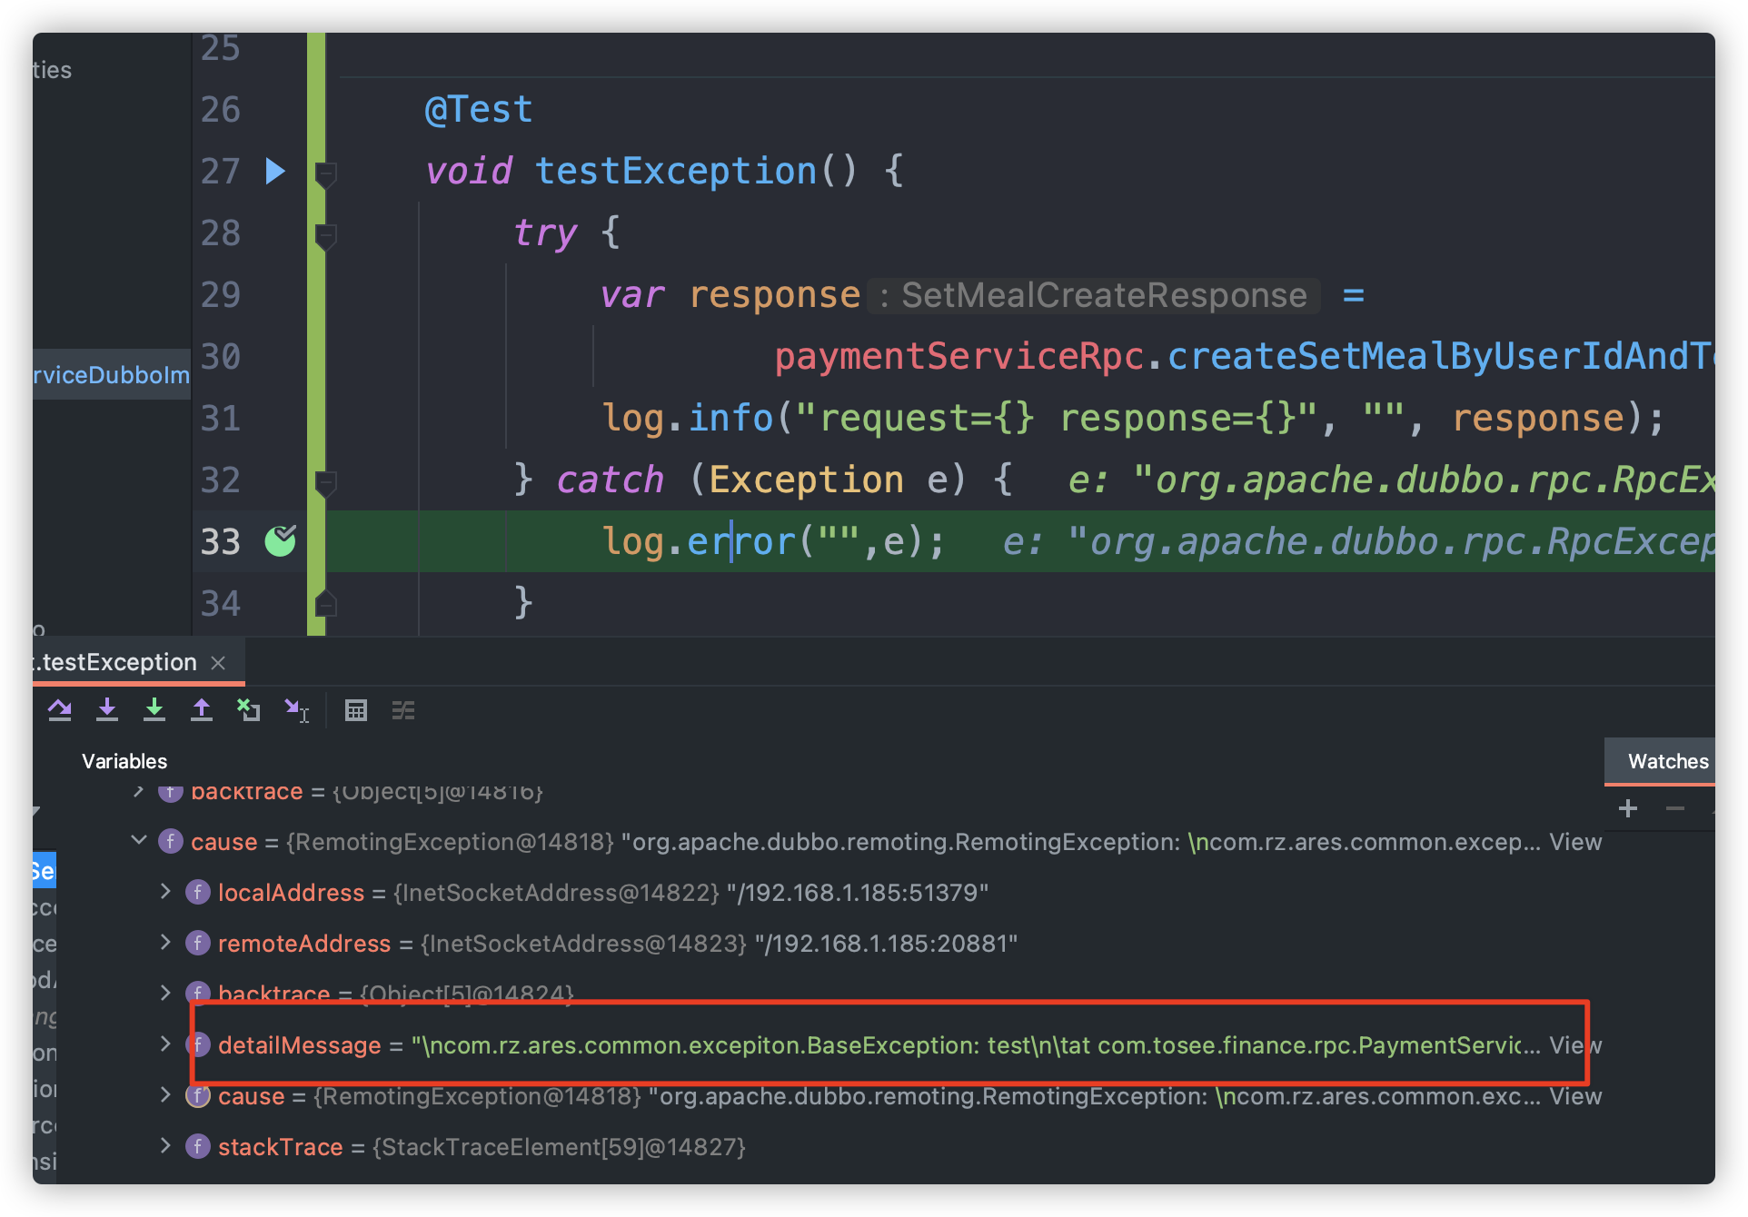The image size is (1748, 1217).
Task: Click the Trace Current Stream Chain icon
Action: point(403,710)
